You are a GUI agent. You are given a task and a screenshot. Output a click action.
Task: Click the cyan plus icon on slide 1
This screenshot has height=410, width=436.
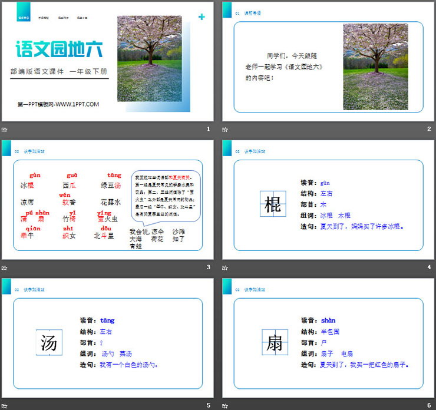pos(202,17)
